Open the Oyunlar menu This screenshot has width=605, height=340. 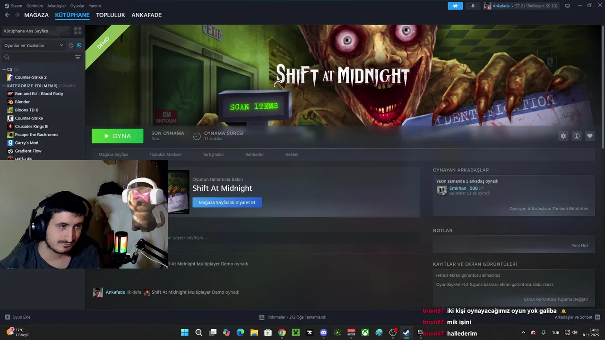coord(77,6)
